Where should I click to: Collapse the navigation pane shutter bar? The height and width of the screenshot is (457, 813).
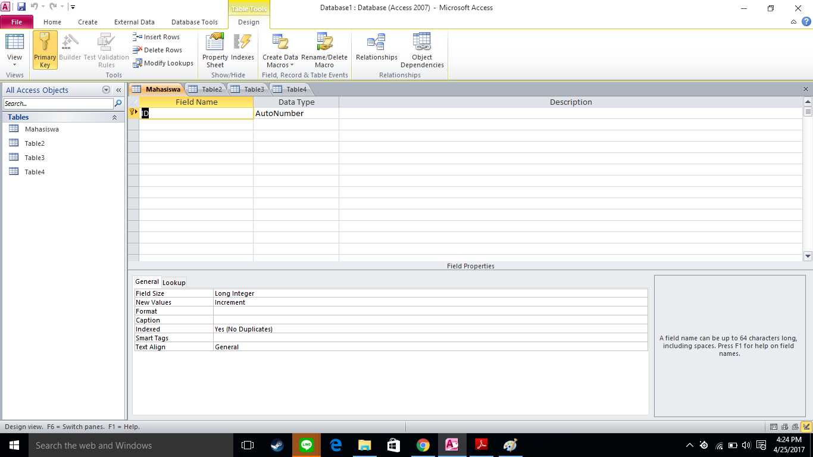click(x=118, y=90)
